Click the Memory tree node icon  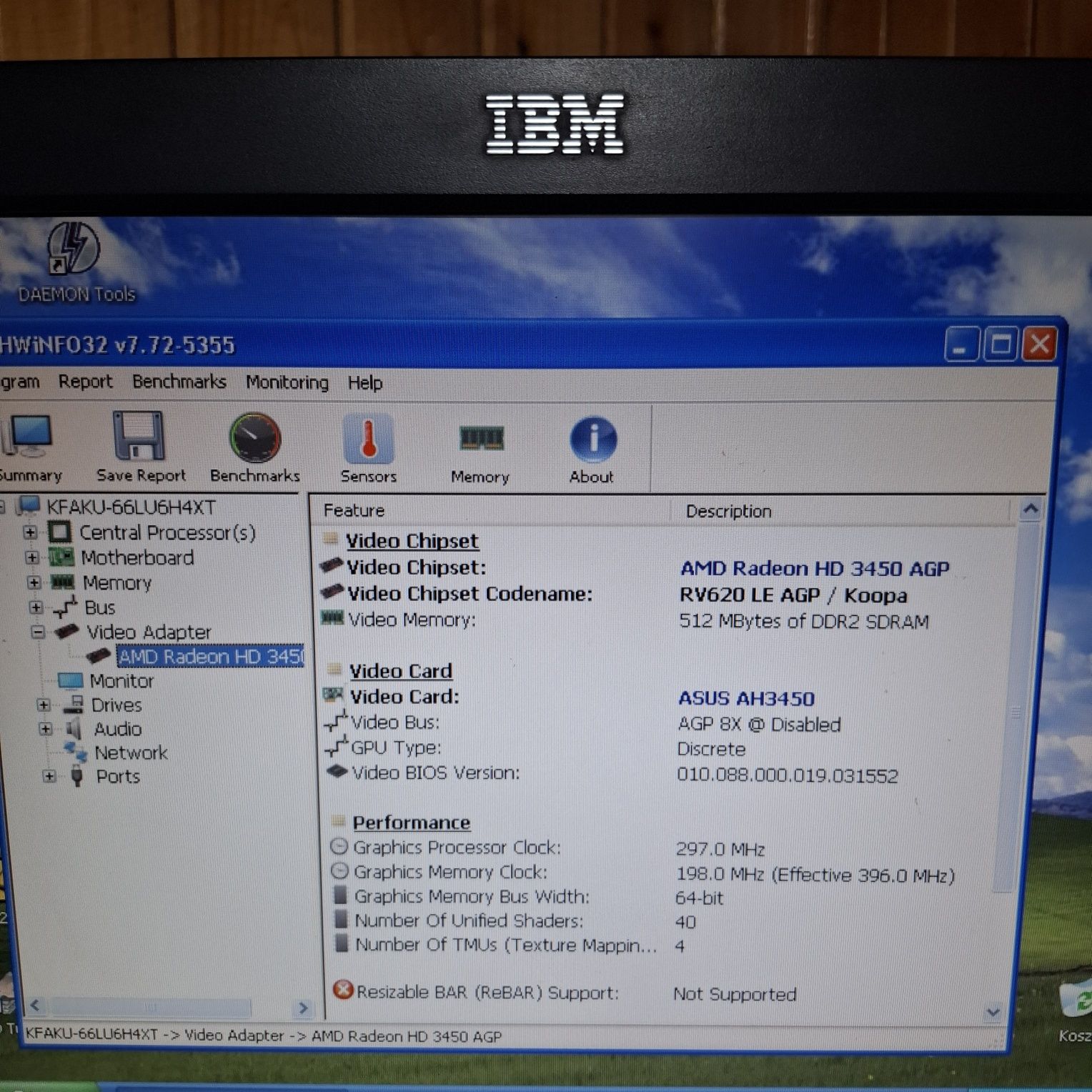point(62,582)
